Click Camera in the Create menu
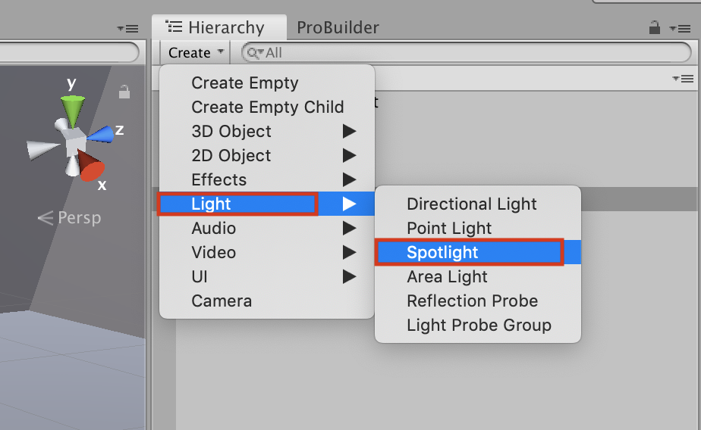Viewport: 701px width, 430px height. [222, 301]
